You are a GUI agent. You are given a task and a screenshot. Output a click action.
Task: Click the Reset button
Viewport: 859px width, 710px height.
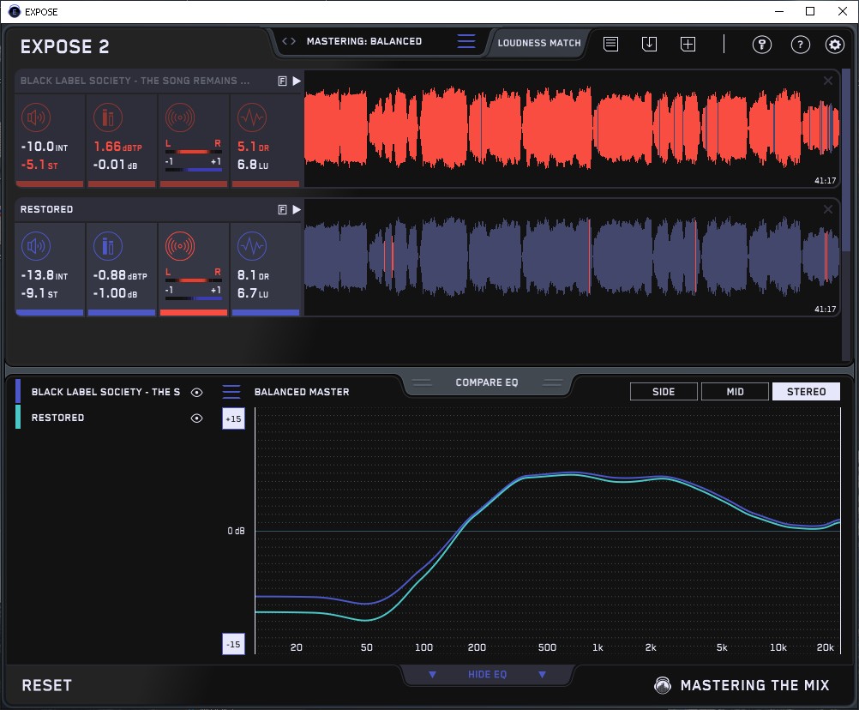[x=47, y=685]
